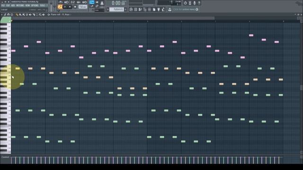Viewport: 303px width, 170px height.
Task: Click the project title HARDSTYLE PIANO TUTORIAL
Action: click(x=25, y=2)
